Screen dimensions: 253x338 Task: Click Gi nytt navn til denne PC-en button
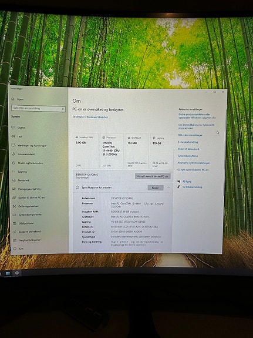pyautogui.click(x=153, y=176)
